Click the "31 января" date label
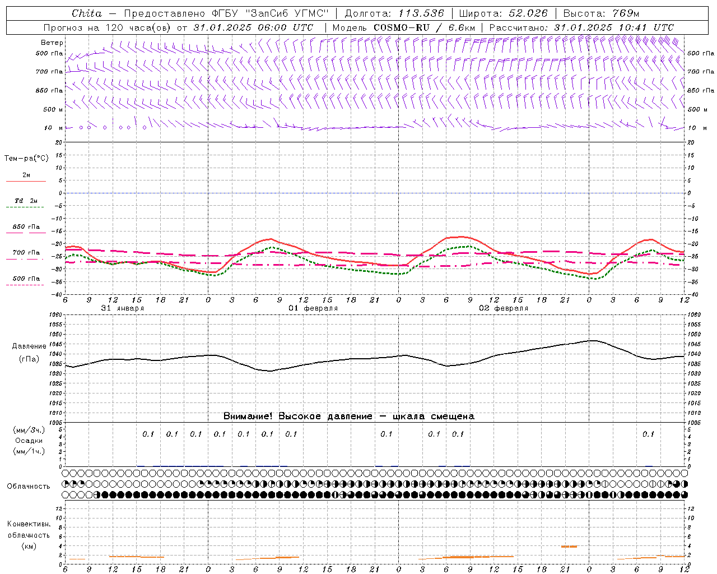Viewport: 717px width, 574px height. (122, 308)
